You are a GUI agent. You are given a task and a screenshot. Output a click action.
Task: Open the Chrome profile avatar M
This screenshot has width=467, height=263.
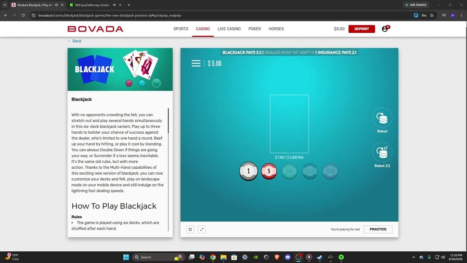[453, 15]
